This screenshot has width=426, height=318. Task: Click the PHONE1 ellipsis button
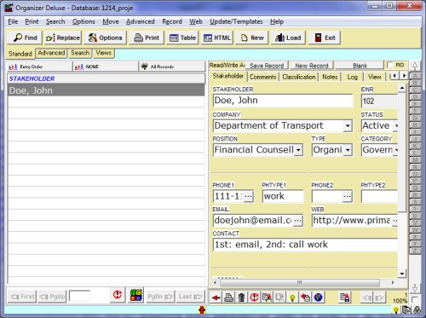point(248,196)
